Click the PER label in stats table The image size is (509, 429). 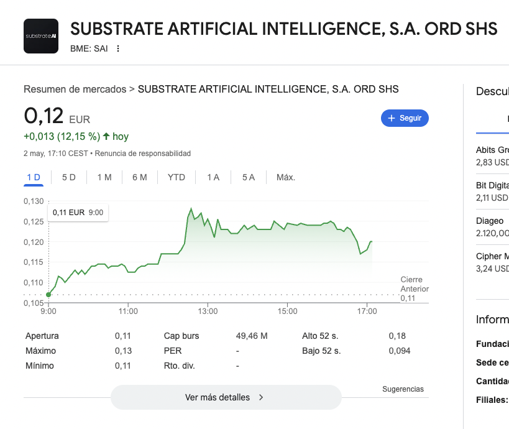point(173,351)
